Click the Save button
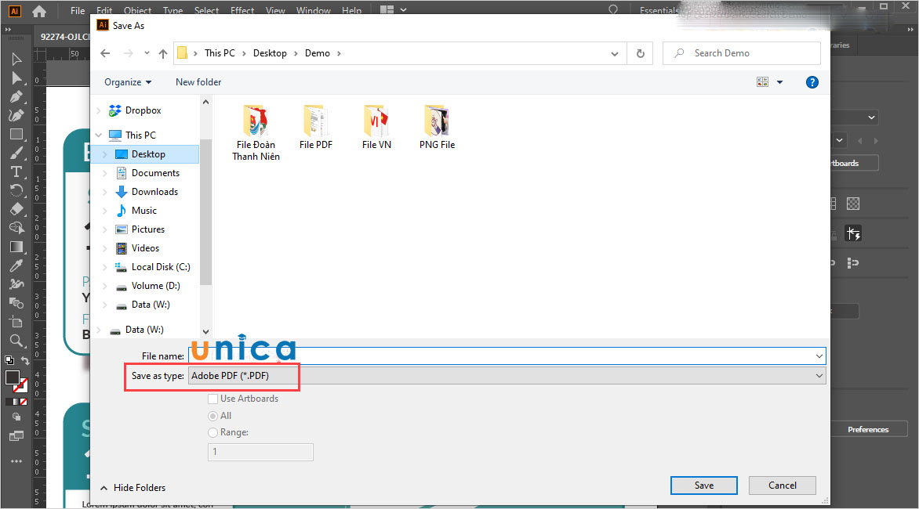919x509 pixels. [x=703, y=485]
